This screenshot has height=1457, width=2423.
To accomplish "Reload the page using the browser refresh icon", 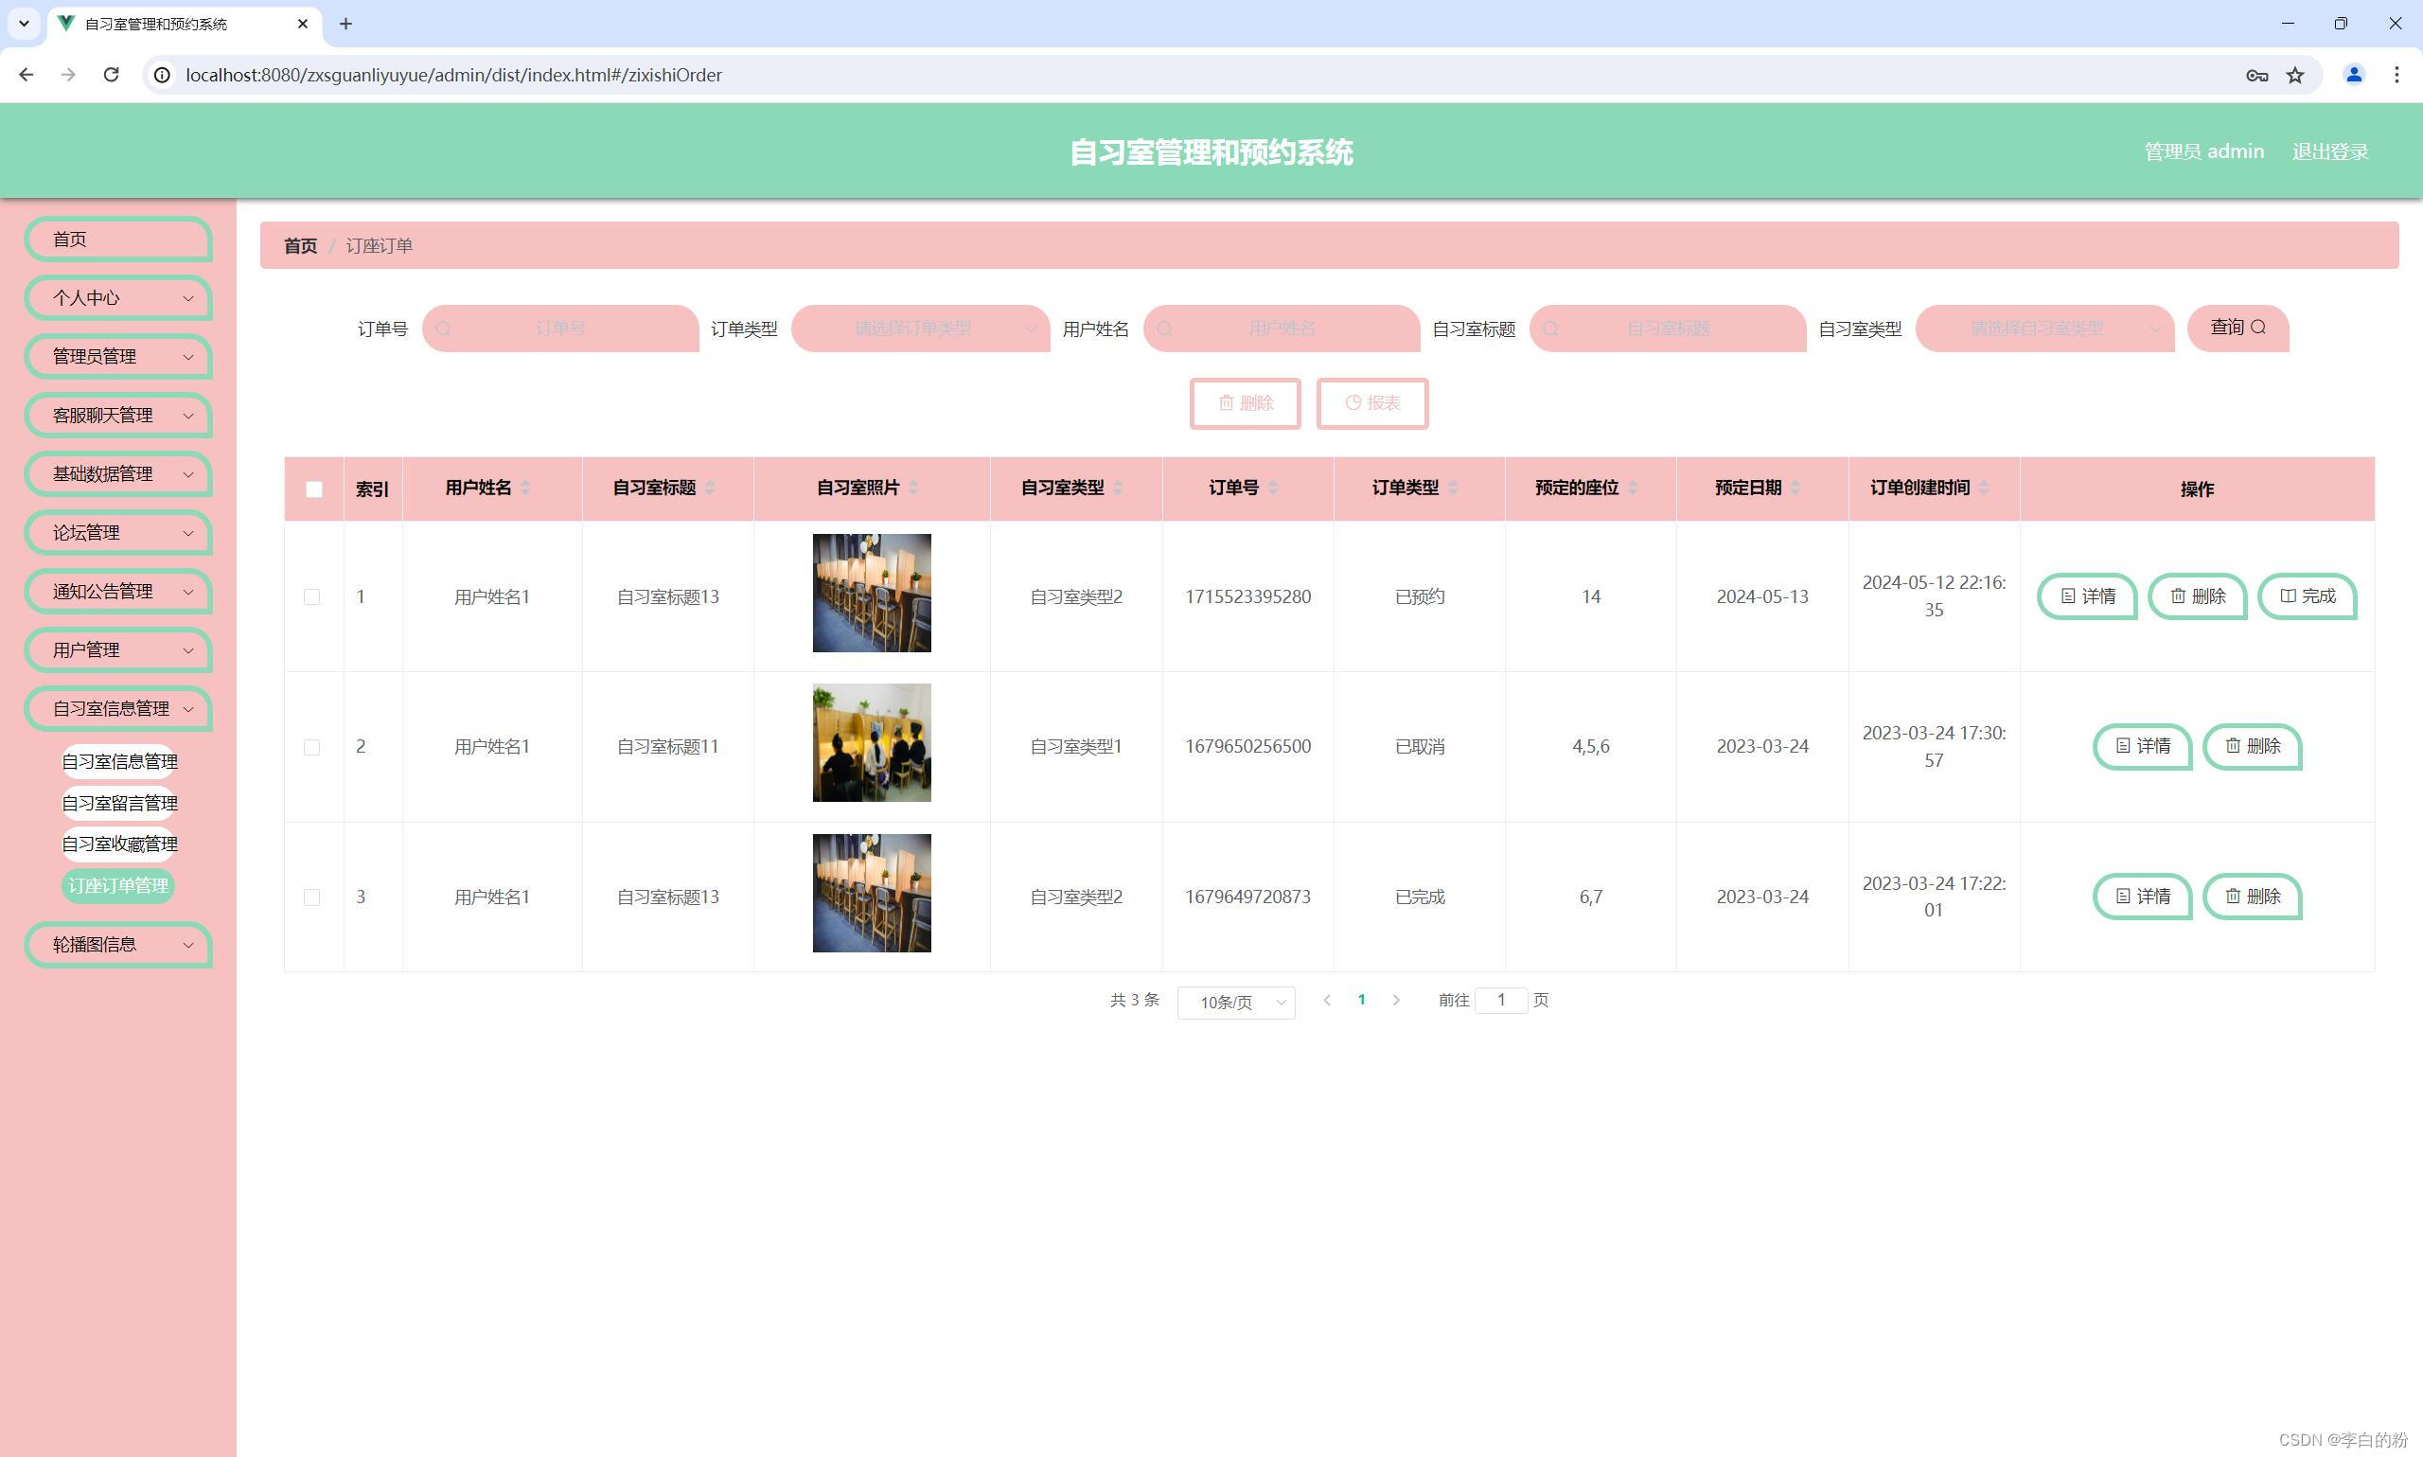I will tap(111, 76).
